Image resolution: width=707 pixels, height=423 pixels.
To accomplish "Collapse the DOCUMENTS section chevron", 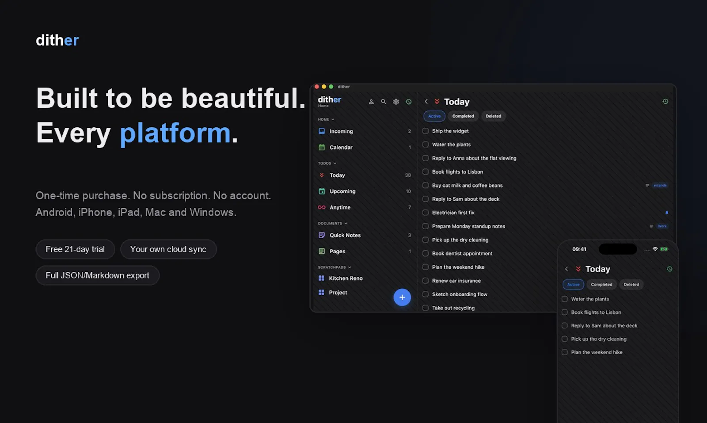I will [x=346, y=223].
